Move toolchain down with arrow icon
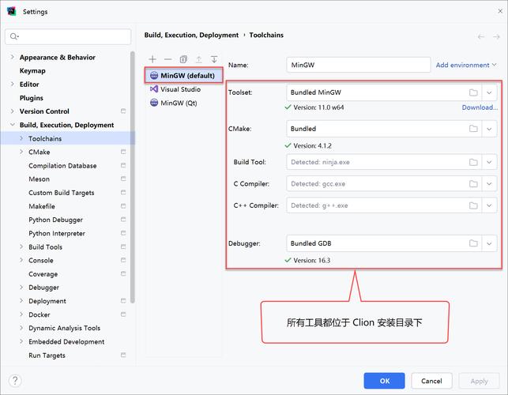Viewport: 508px width, 395px height. 213,59
